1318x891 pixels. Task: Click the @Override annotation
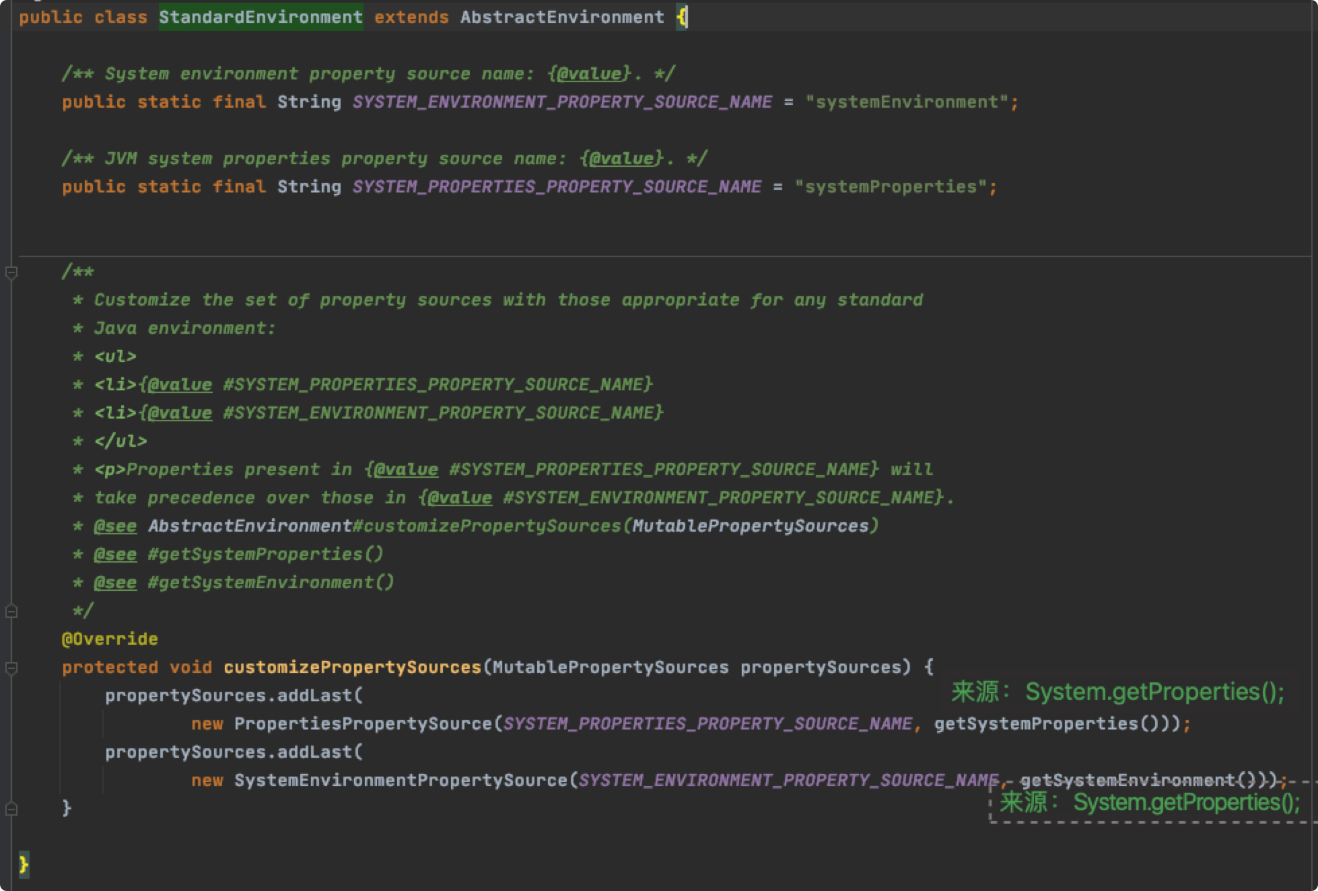[110, 639]
